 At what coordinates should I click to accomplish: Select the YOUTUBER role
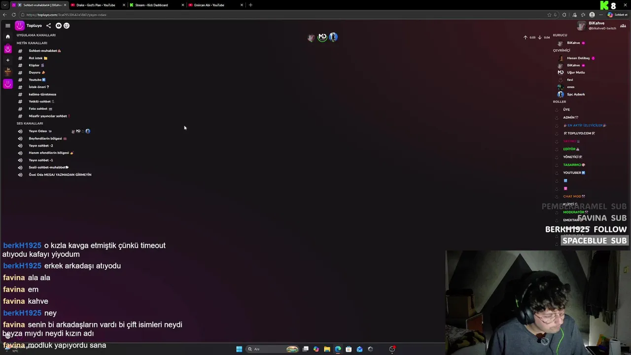574,173
